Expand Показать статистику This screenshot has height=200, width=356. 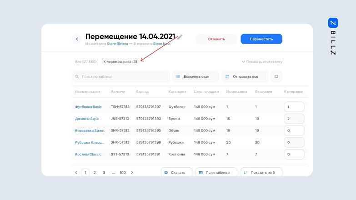pos(262,62)
